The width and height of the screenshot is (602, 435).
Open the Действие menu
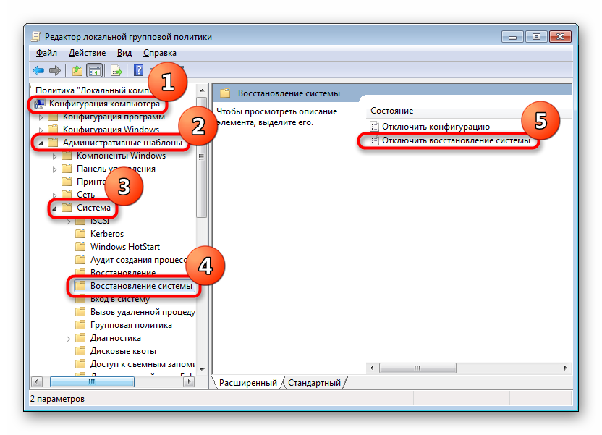87,53
